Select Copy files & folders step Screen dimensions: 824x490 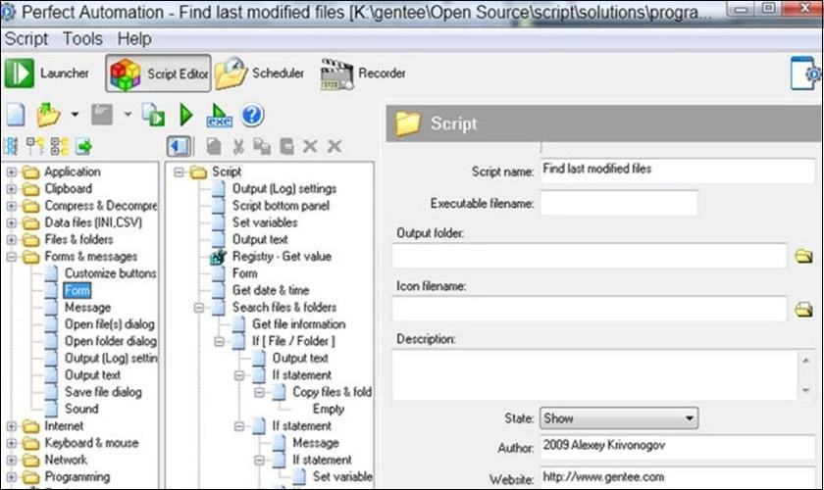click(x=333, y=392)
